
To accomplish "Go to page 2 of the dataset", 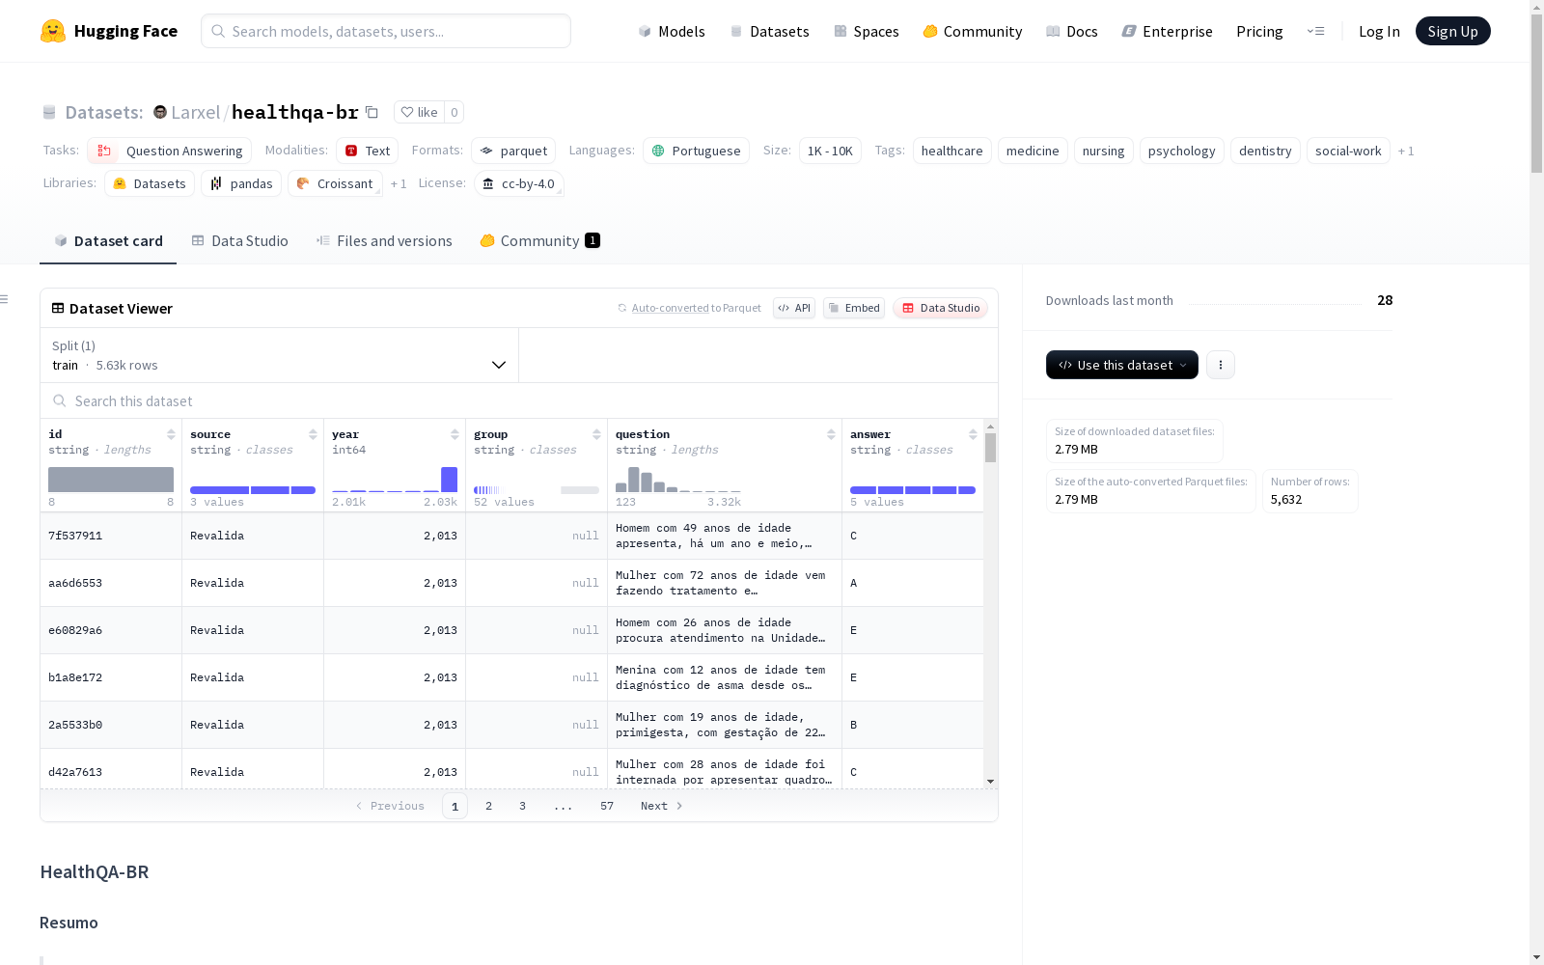I will tap(489, 806).
